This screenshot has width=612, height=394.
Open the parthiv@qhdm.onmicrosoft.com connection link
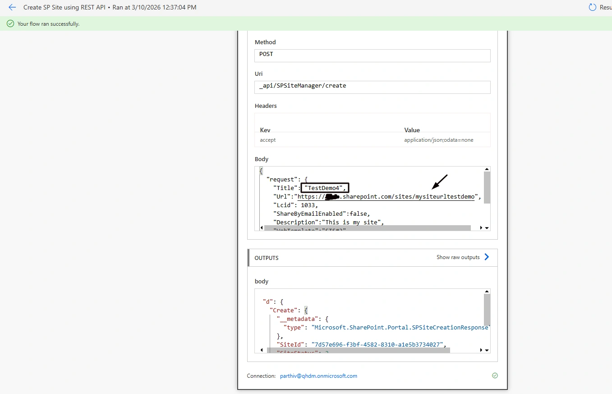click(318, 376)
